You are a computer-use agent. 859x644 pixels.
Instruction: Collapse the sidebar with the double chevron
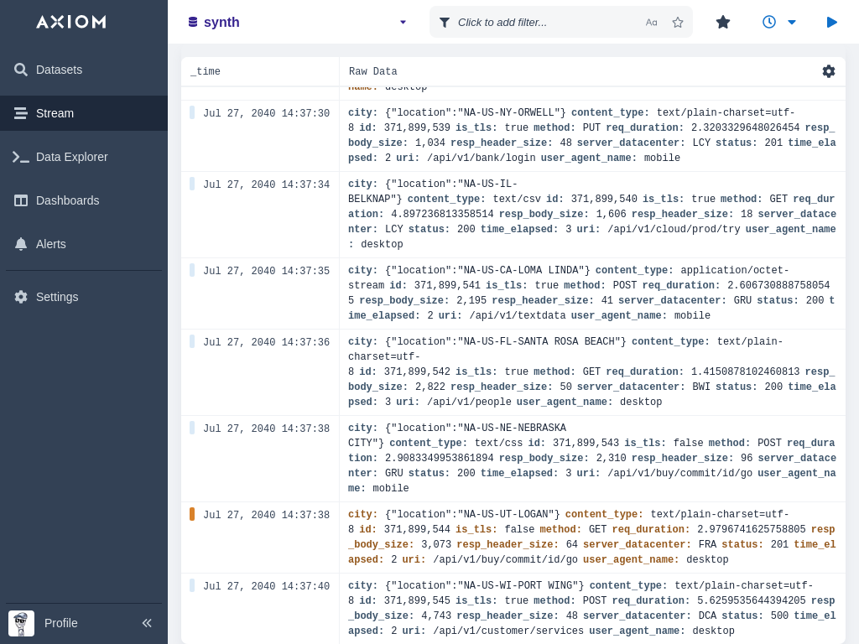147,623
